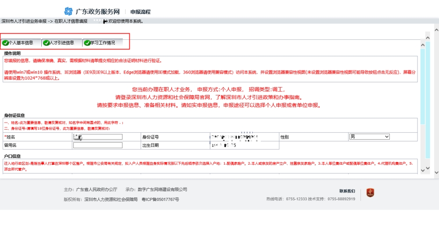The image size is (439, 239).
Task: Click the *姓名 label cell
Action: click(37, 137)
